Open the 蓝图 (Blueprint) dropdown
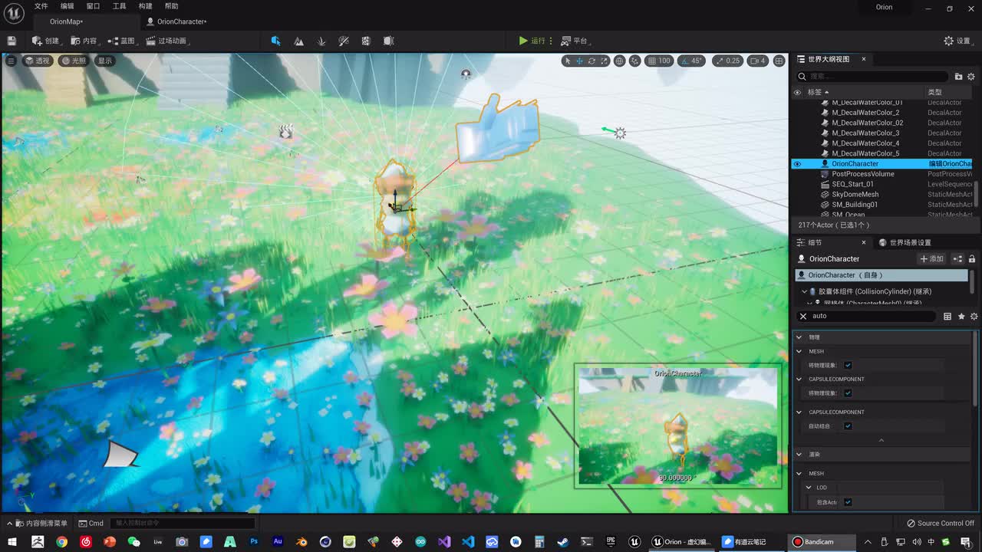 click(122, 41)
